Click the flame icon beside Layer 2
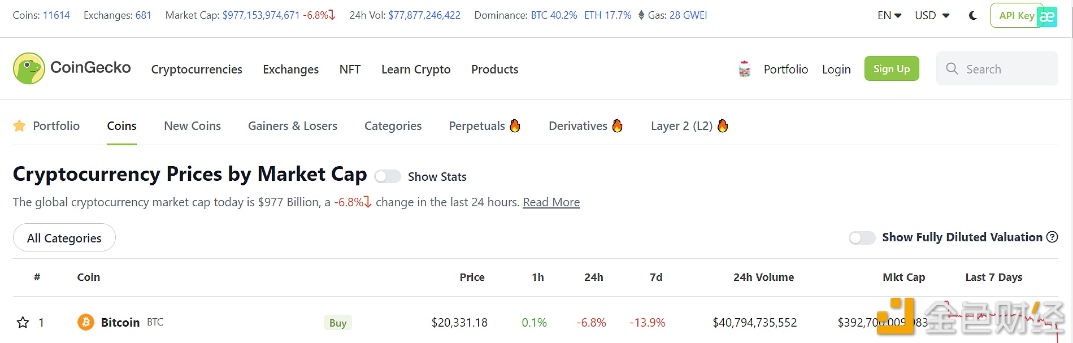 [723, 125]
